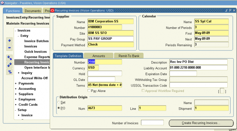This screenshot has width=237, height=131.
Task: Click the PO Num field 4673
Action: point(105,108)
